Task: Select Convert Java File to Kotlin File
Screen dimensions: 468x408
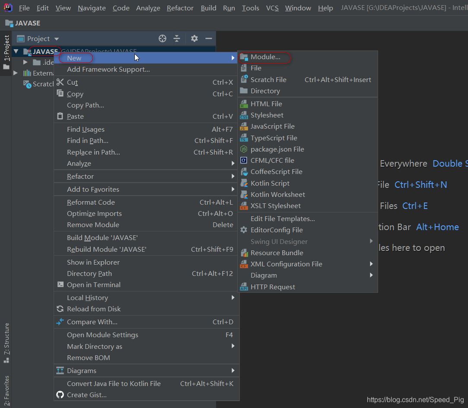Action: (x=146, y=383)
